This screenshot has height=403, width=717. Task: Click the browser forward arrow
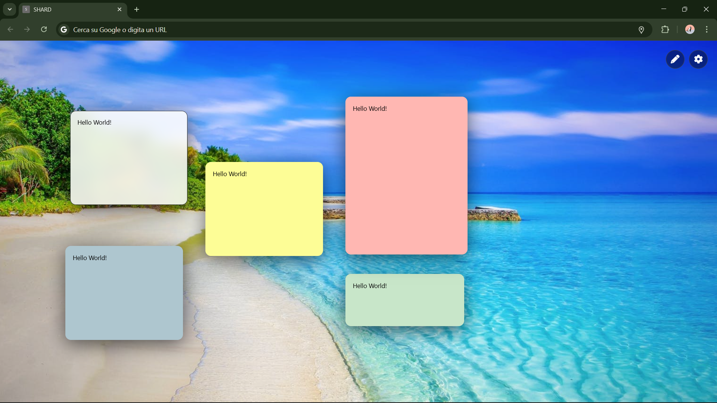click(27, 29)
